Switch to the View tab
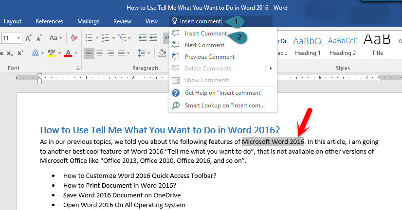This screenshot has width=402, height=210. (x=151, y=21)
